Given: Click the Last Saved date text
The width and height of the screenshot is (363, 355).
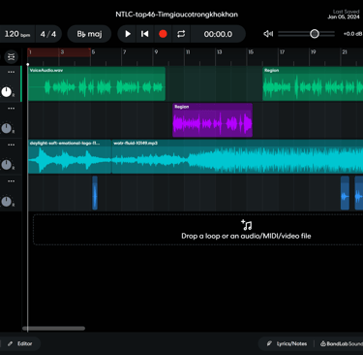Looking at the screenshot, I should (x=344, y=15).
